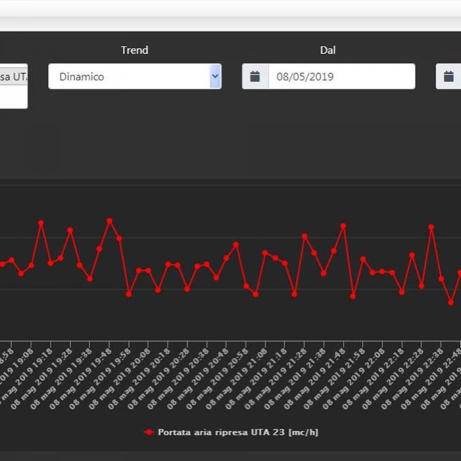Click the data point peak near 20:58
The width and height of the screenshot is (461, 461).
[x=236, y=245]
